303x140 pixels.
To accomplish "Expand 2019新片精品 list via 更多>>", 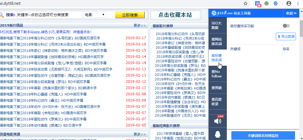I will [x=140, y=26].
